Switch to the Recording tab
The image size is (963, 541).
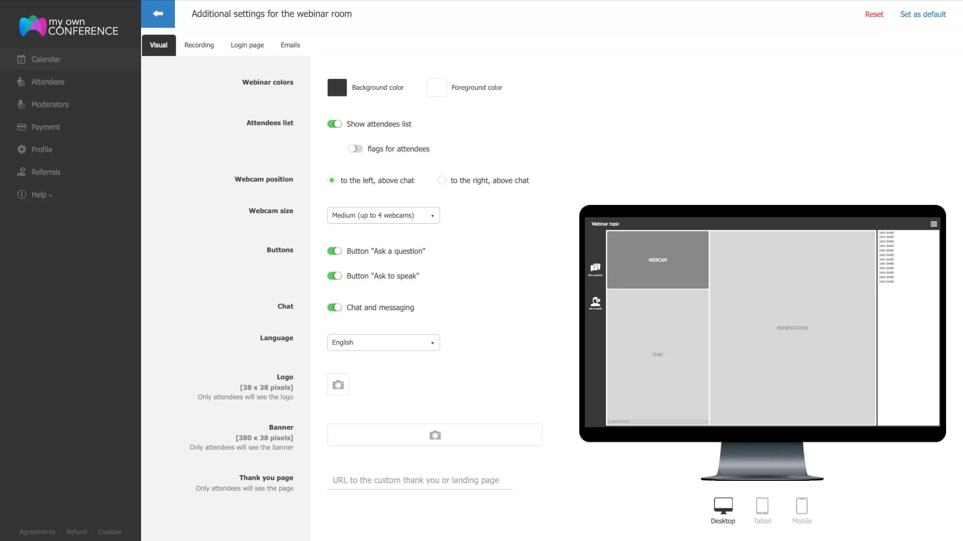click(199, 45)
